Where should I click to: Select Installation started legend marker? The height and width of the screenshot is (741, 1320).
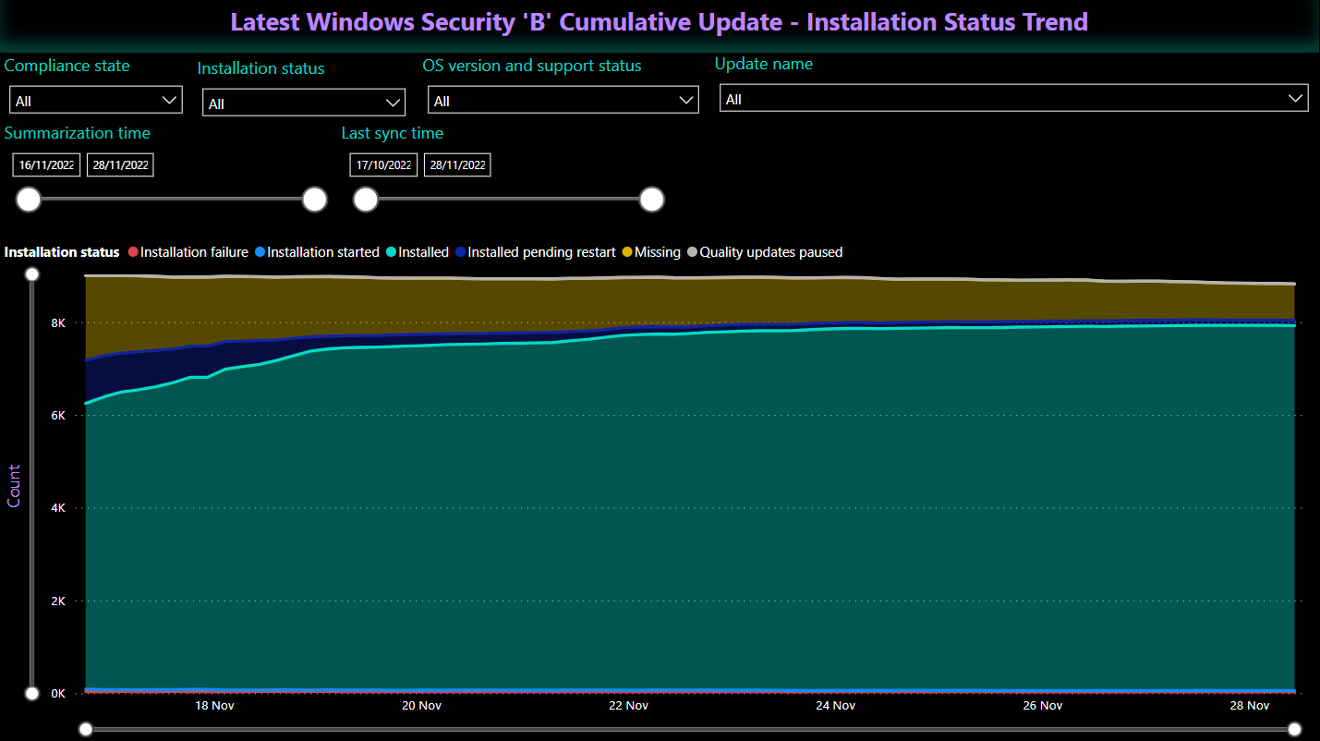tap(260, 252)
